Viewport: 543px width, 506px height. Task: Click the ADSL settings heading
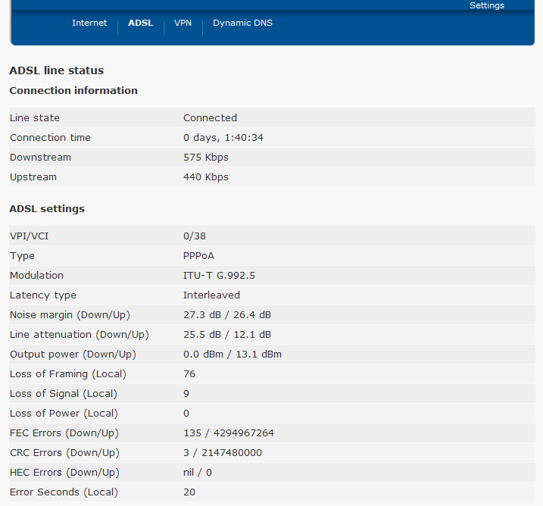point(47,208)
